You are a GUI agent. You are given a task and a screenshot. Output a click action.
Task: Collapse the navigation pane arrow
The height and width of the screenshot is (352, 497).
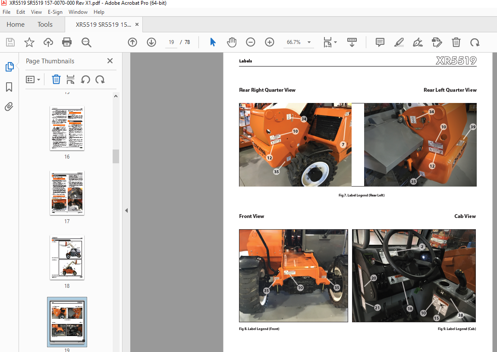[x=126, y=211]
